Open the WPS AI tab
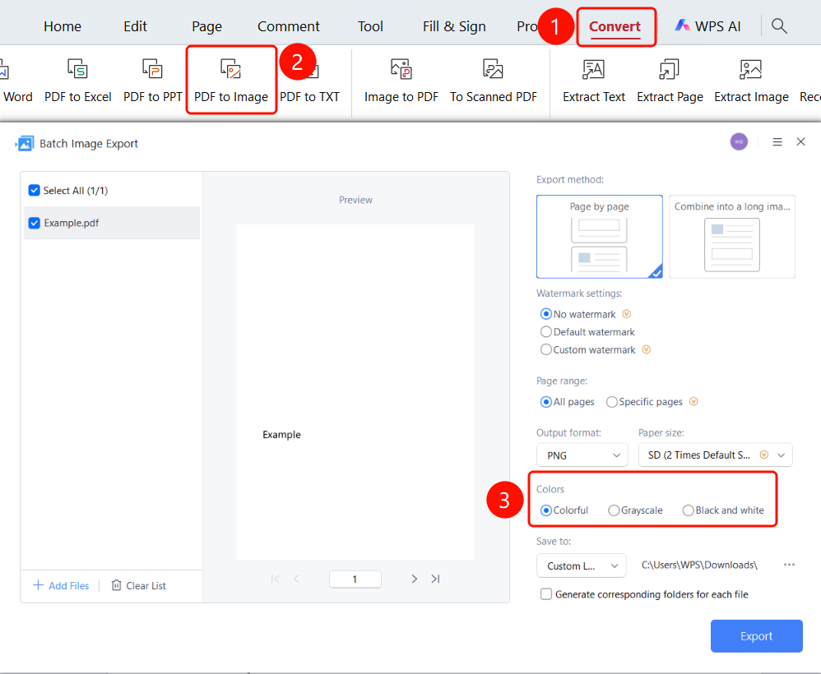 point(707,26)
